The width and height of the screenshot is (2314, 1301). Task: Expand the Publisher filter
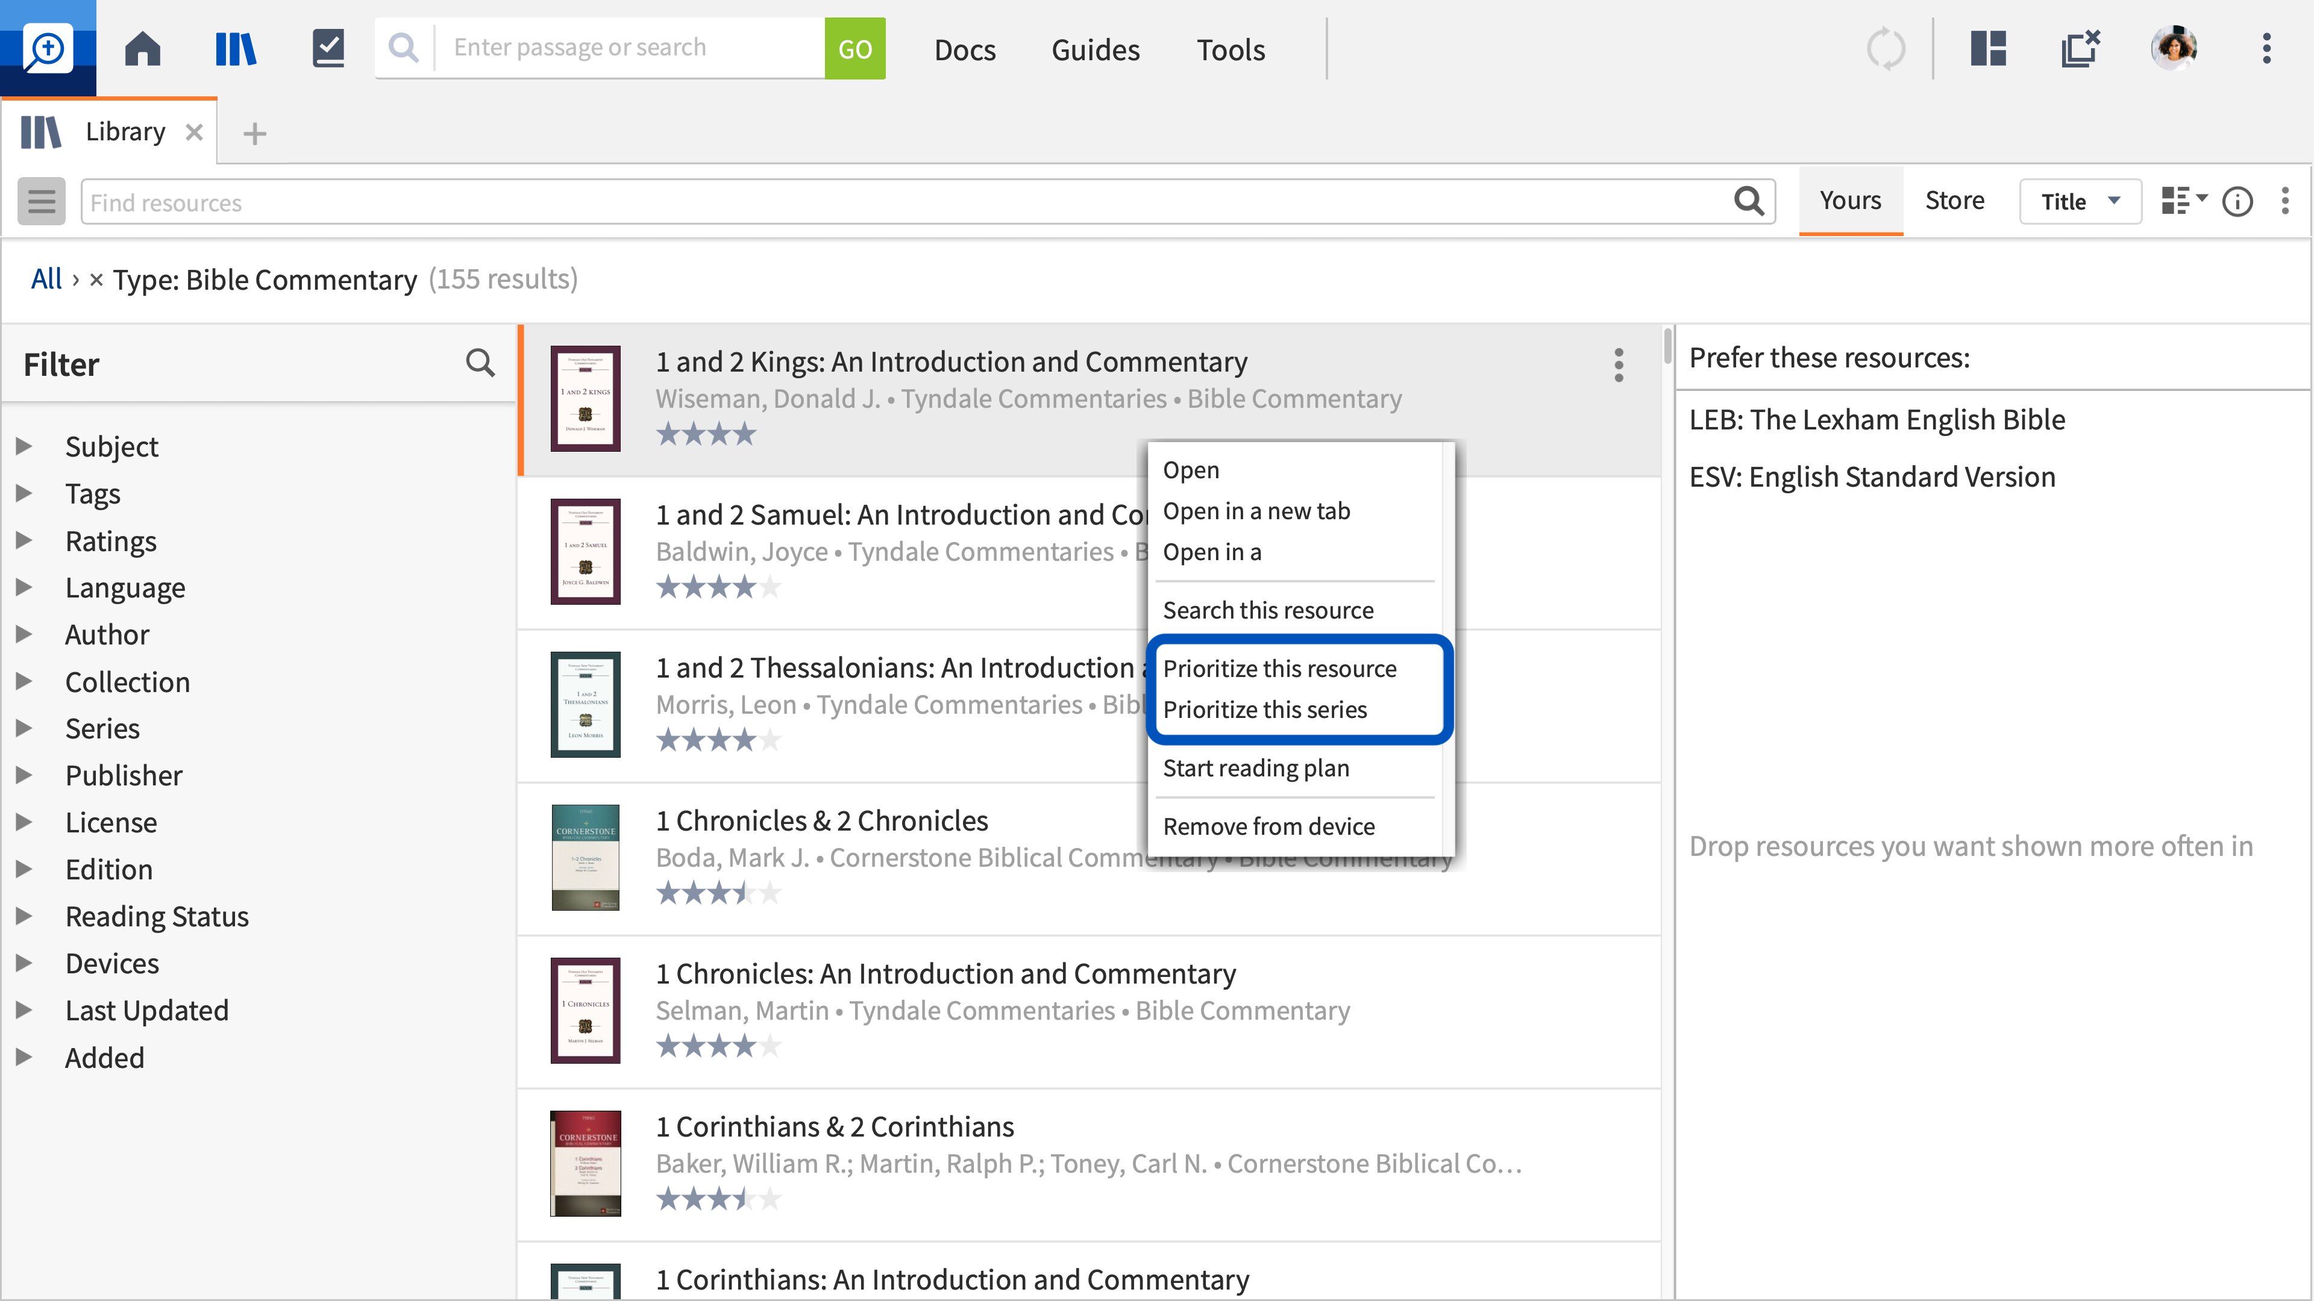(24, 774)
